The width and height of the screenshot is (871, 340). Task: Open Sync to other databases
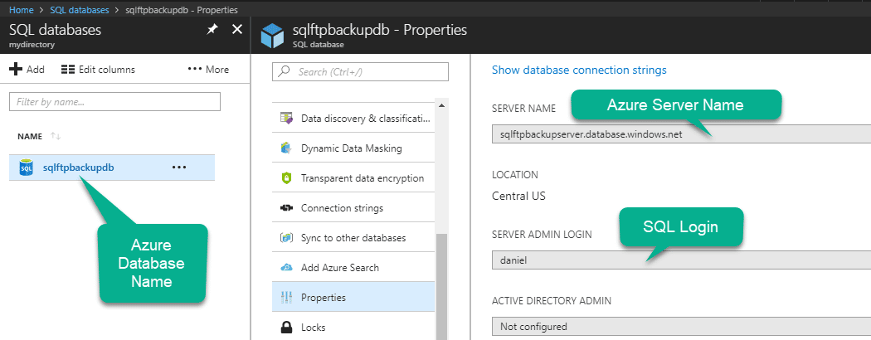(x=353, y=238)
